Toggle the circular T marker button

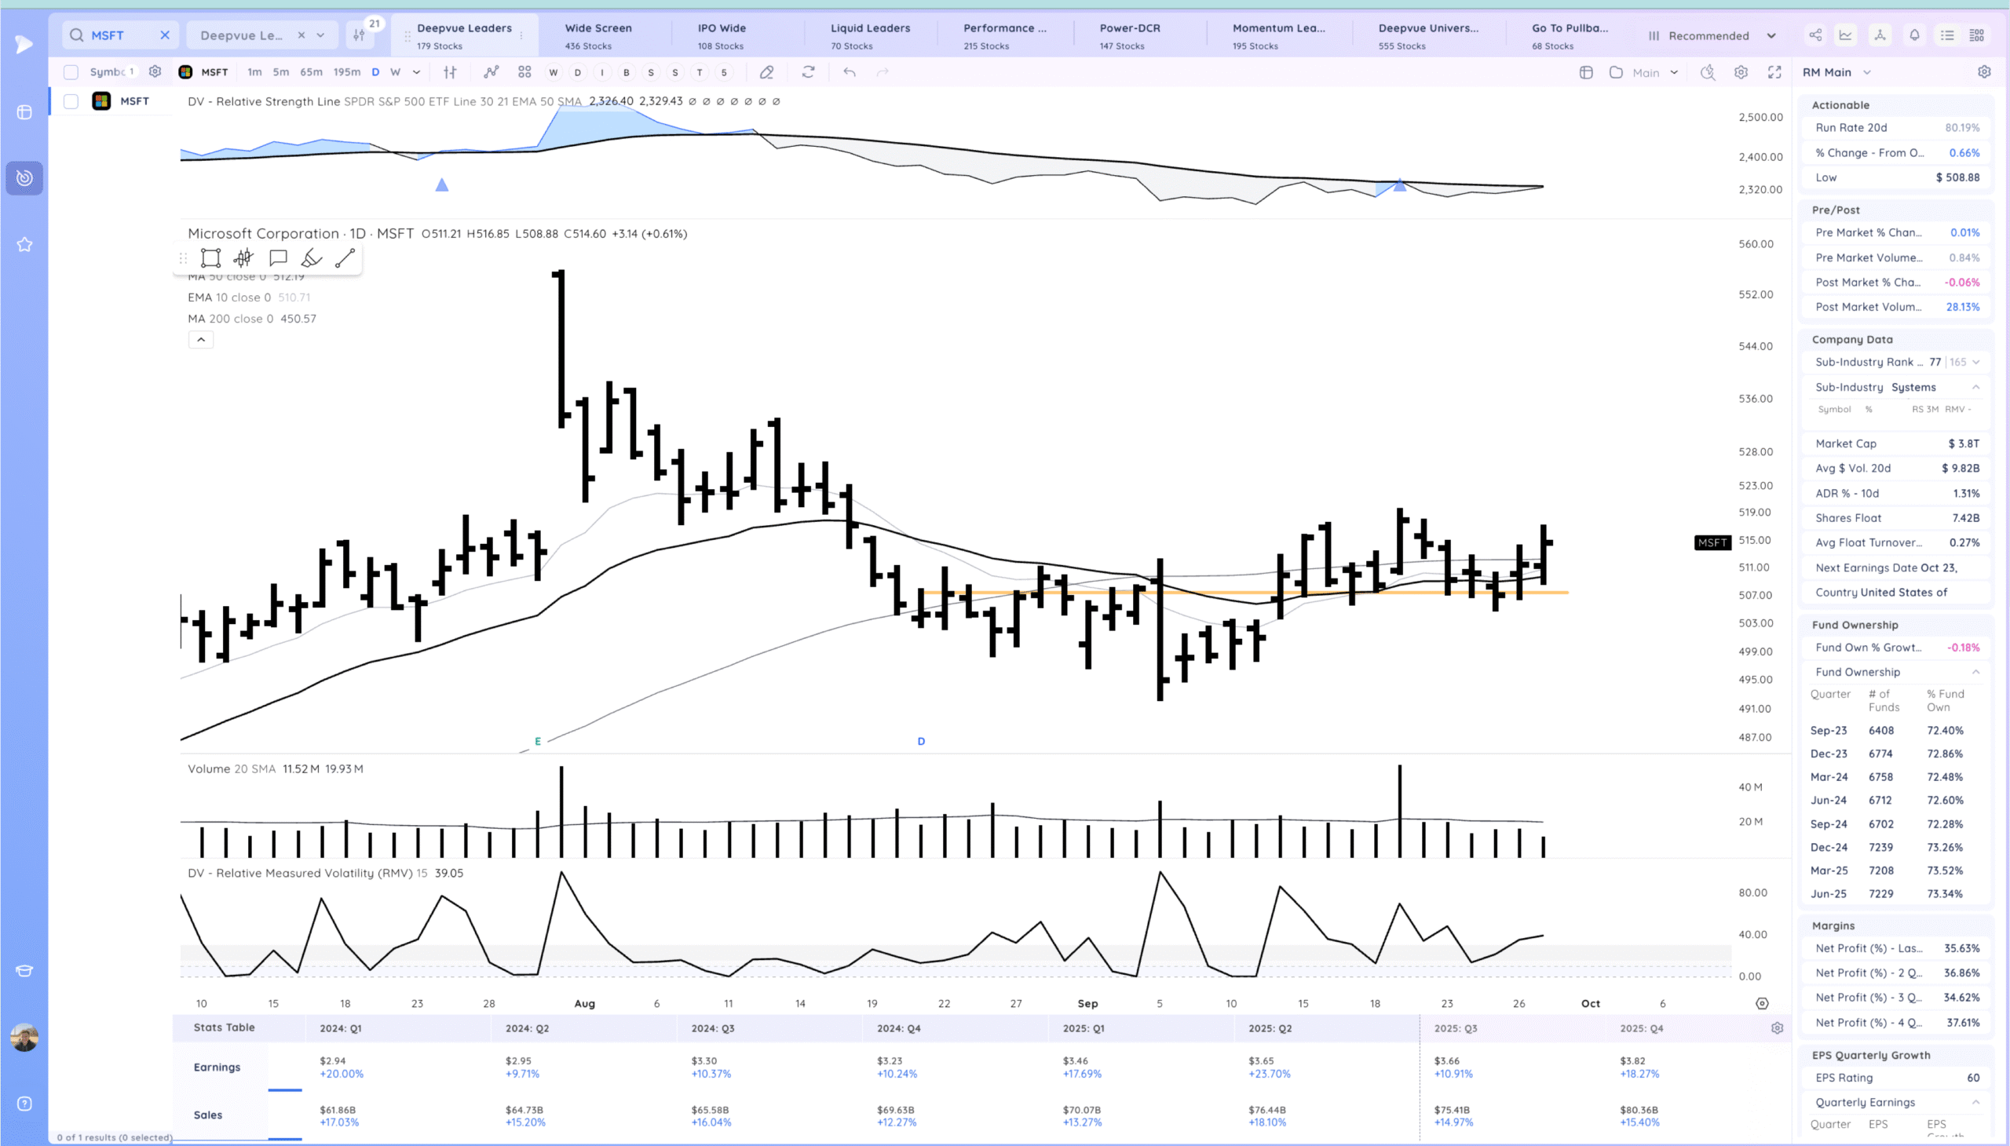click(x=699, y=72)
